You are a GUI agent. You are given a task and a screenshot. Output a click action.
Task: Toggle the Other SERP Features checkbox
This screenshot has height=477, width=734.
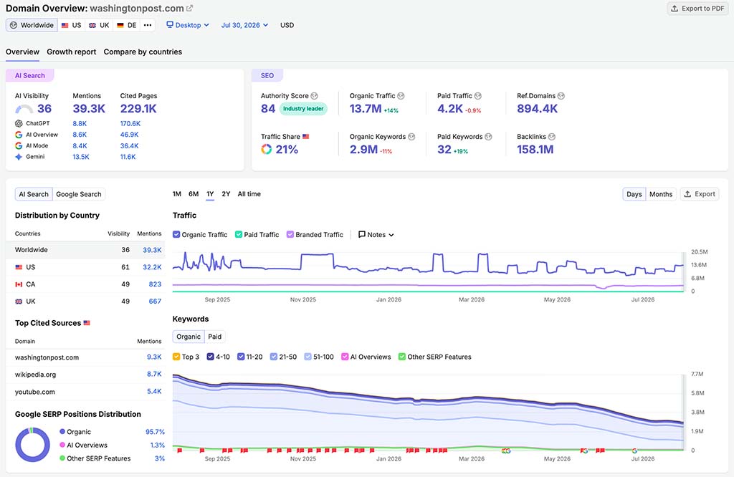point(402,357)
